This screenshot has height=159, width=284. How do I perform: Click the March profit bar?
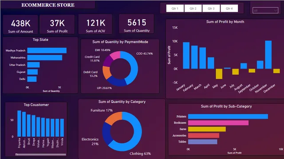pos(203,58)
